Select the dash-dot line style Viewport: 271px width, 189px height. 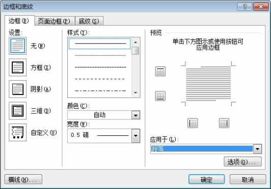click(x=100, y=90)
